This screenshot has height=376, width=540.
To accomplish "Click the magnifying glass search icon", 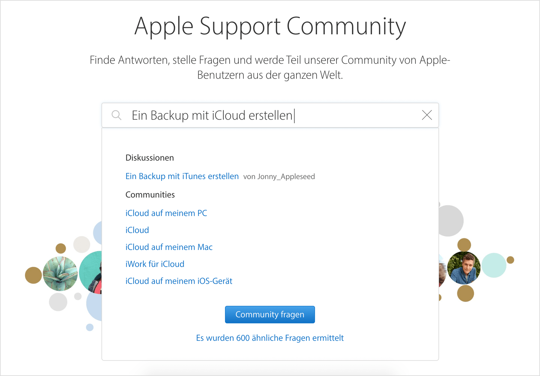I will [117, 115].
